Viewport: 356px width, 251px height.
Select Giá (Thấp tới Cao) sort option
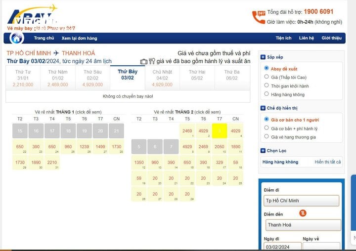click(267, 77)
